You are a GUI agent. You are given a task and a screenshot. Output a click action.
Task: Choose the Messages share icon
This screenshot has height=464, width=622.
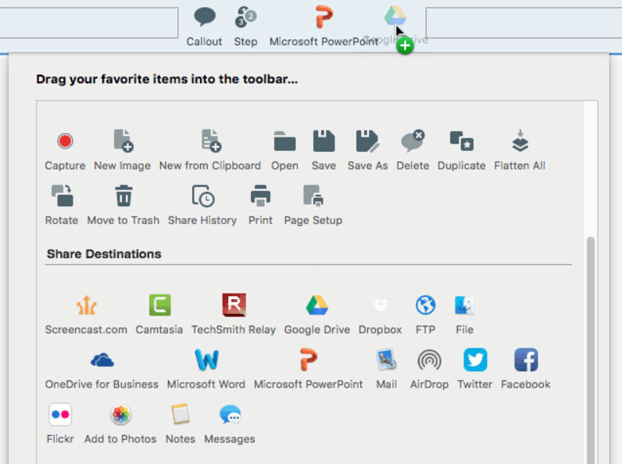click(x=230, y=415)
